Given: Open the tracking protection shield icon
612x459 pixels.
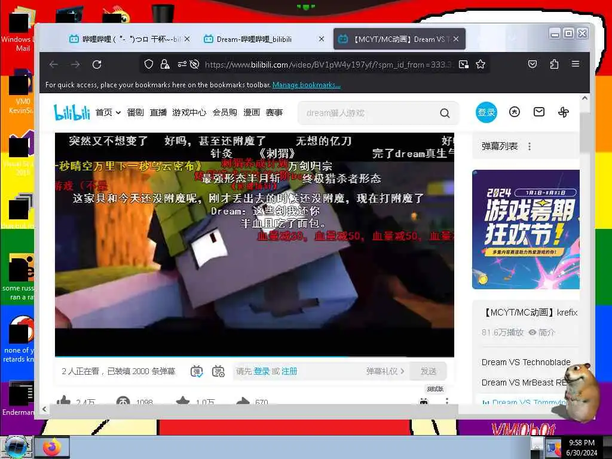Looking at the screenshot, I should 148,65.
